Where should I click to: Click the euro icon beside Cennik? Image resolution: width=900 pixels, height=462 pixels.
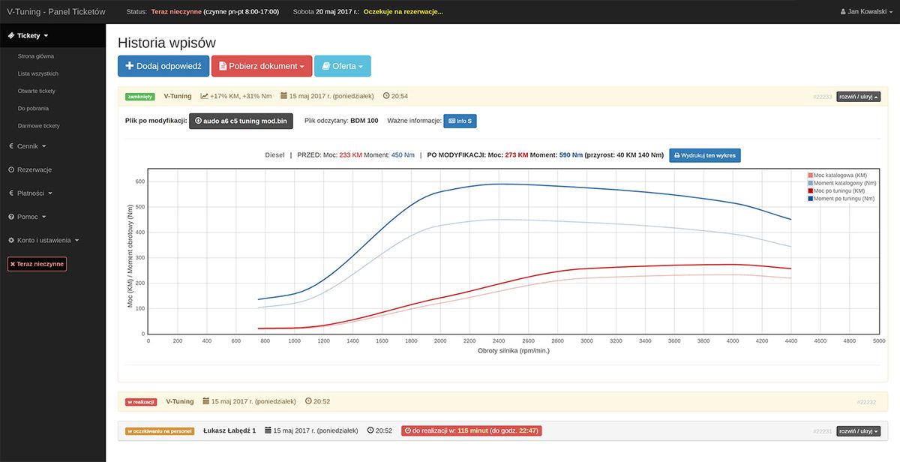11,146
